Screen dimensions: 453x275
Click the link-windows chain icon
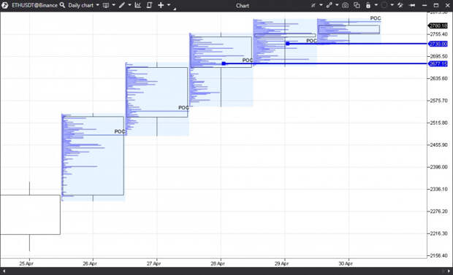pyautogui.click(x=329, y=5)
